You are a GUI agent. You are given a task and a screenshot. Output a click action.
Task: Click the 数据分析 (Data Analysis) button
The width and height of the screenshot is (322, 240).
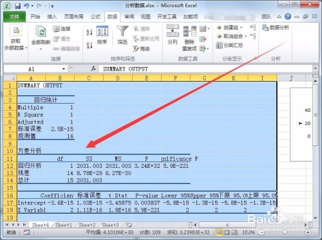pos(276,28)
